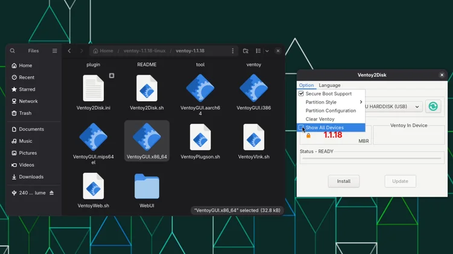This screenshot has height=254, width=453.
Task: Click the Status READY progress bar
Action: click(372, 158)
